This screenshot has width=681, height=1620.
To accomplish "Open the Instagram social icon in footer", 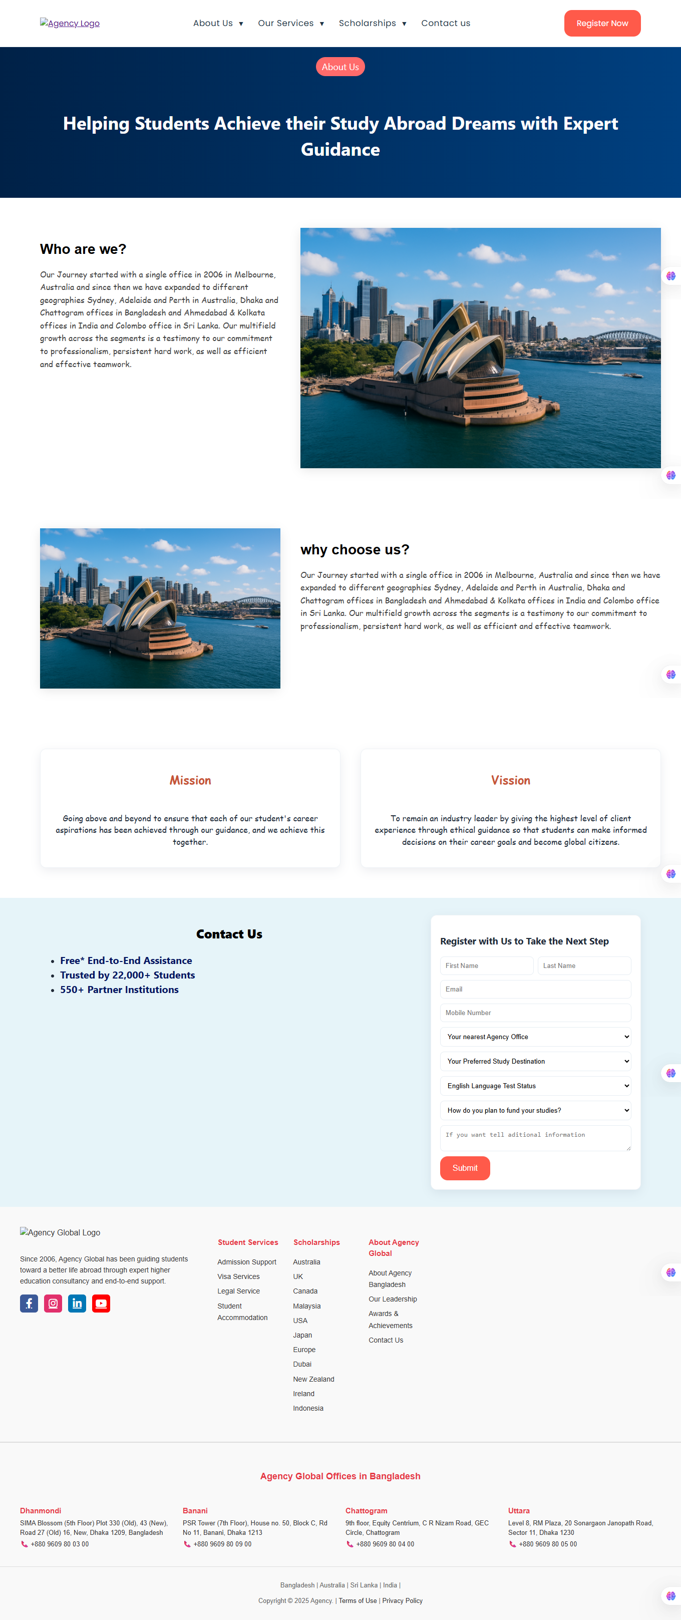I will [x=53, y=1304].
